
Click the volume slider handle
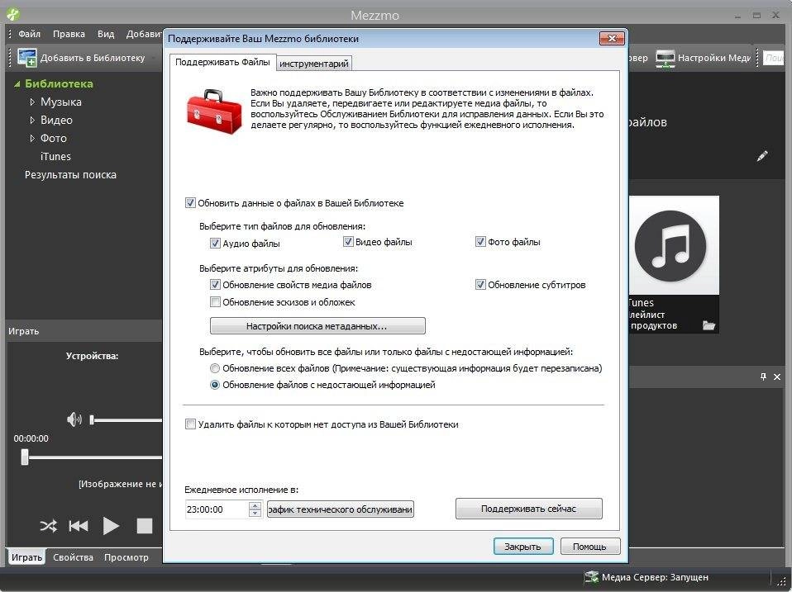click(92, 419)
